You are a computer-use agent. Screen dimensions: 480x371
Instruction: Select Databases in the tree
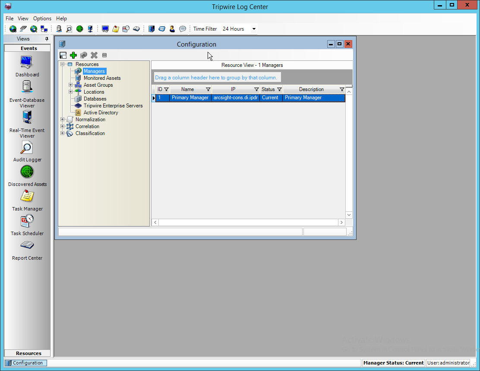[x=95, y=99]
